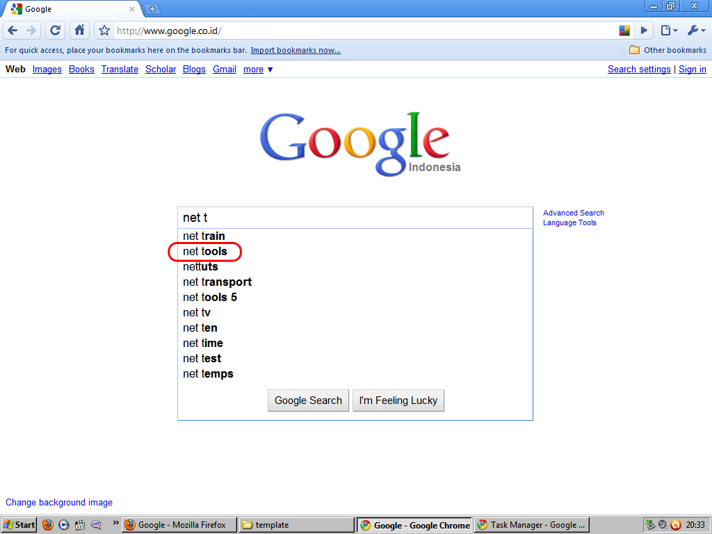Select suggestion 'net tv'
The width and height of the screenshot is (712, 534).
pyautogui.click(x=355, y=312)
